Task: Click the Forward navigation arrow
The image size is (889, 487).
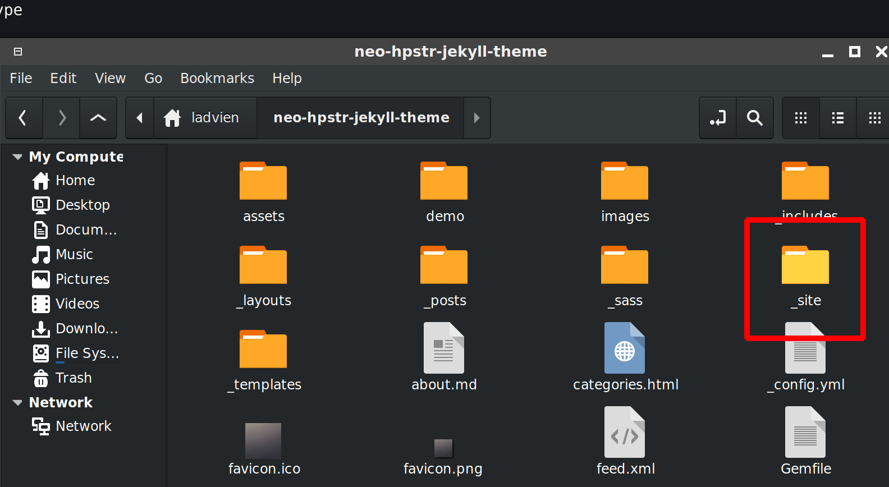Action: pos(62,118)
